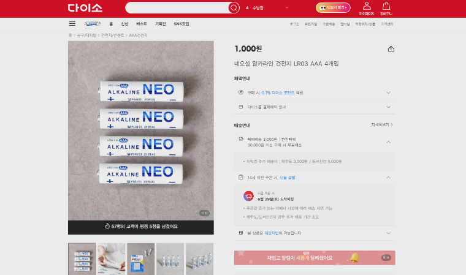The height and width of the screenshot is (275, 466).
Task: Click the share icon next to price
Action: coord(391,49)
